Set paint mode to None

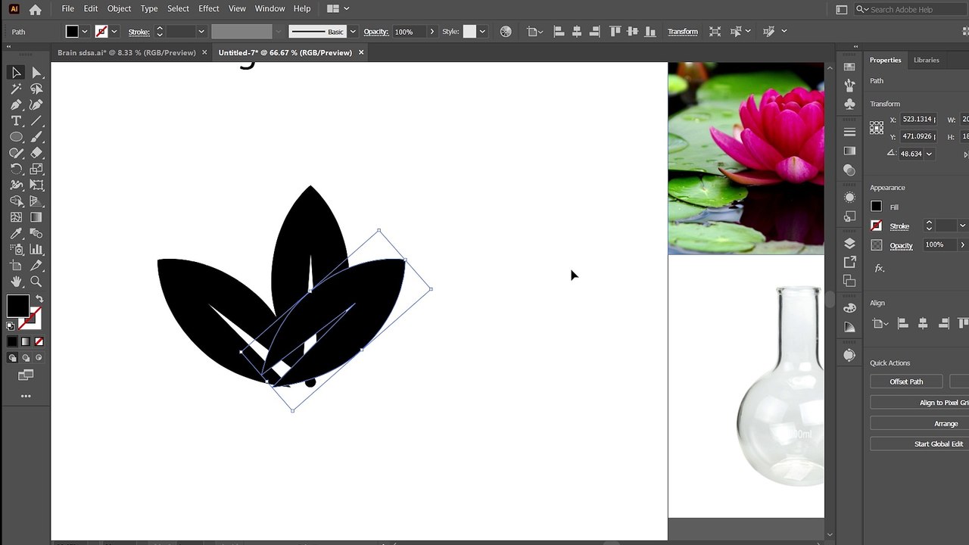[x=39, y=342]
